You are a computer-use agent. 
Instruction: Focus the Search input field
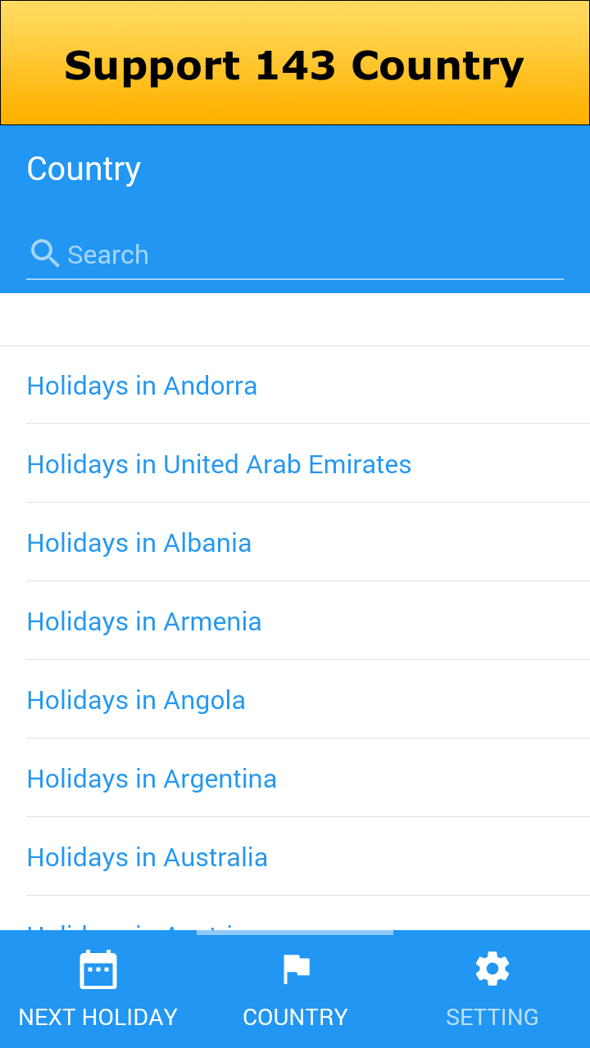pyautogui.click(x=311, y=255)
